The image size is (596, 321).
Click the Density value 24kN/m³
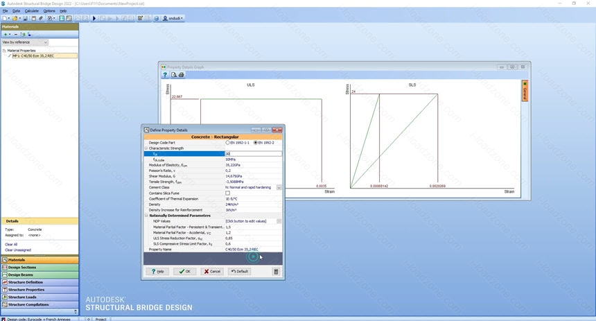pyautogui.click(x=232, y=205)
